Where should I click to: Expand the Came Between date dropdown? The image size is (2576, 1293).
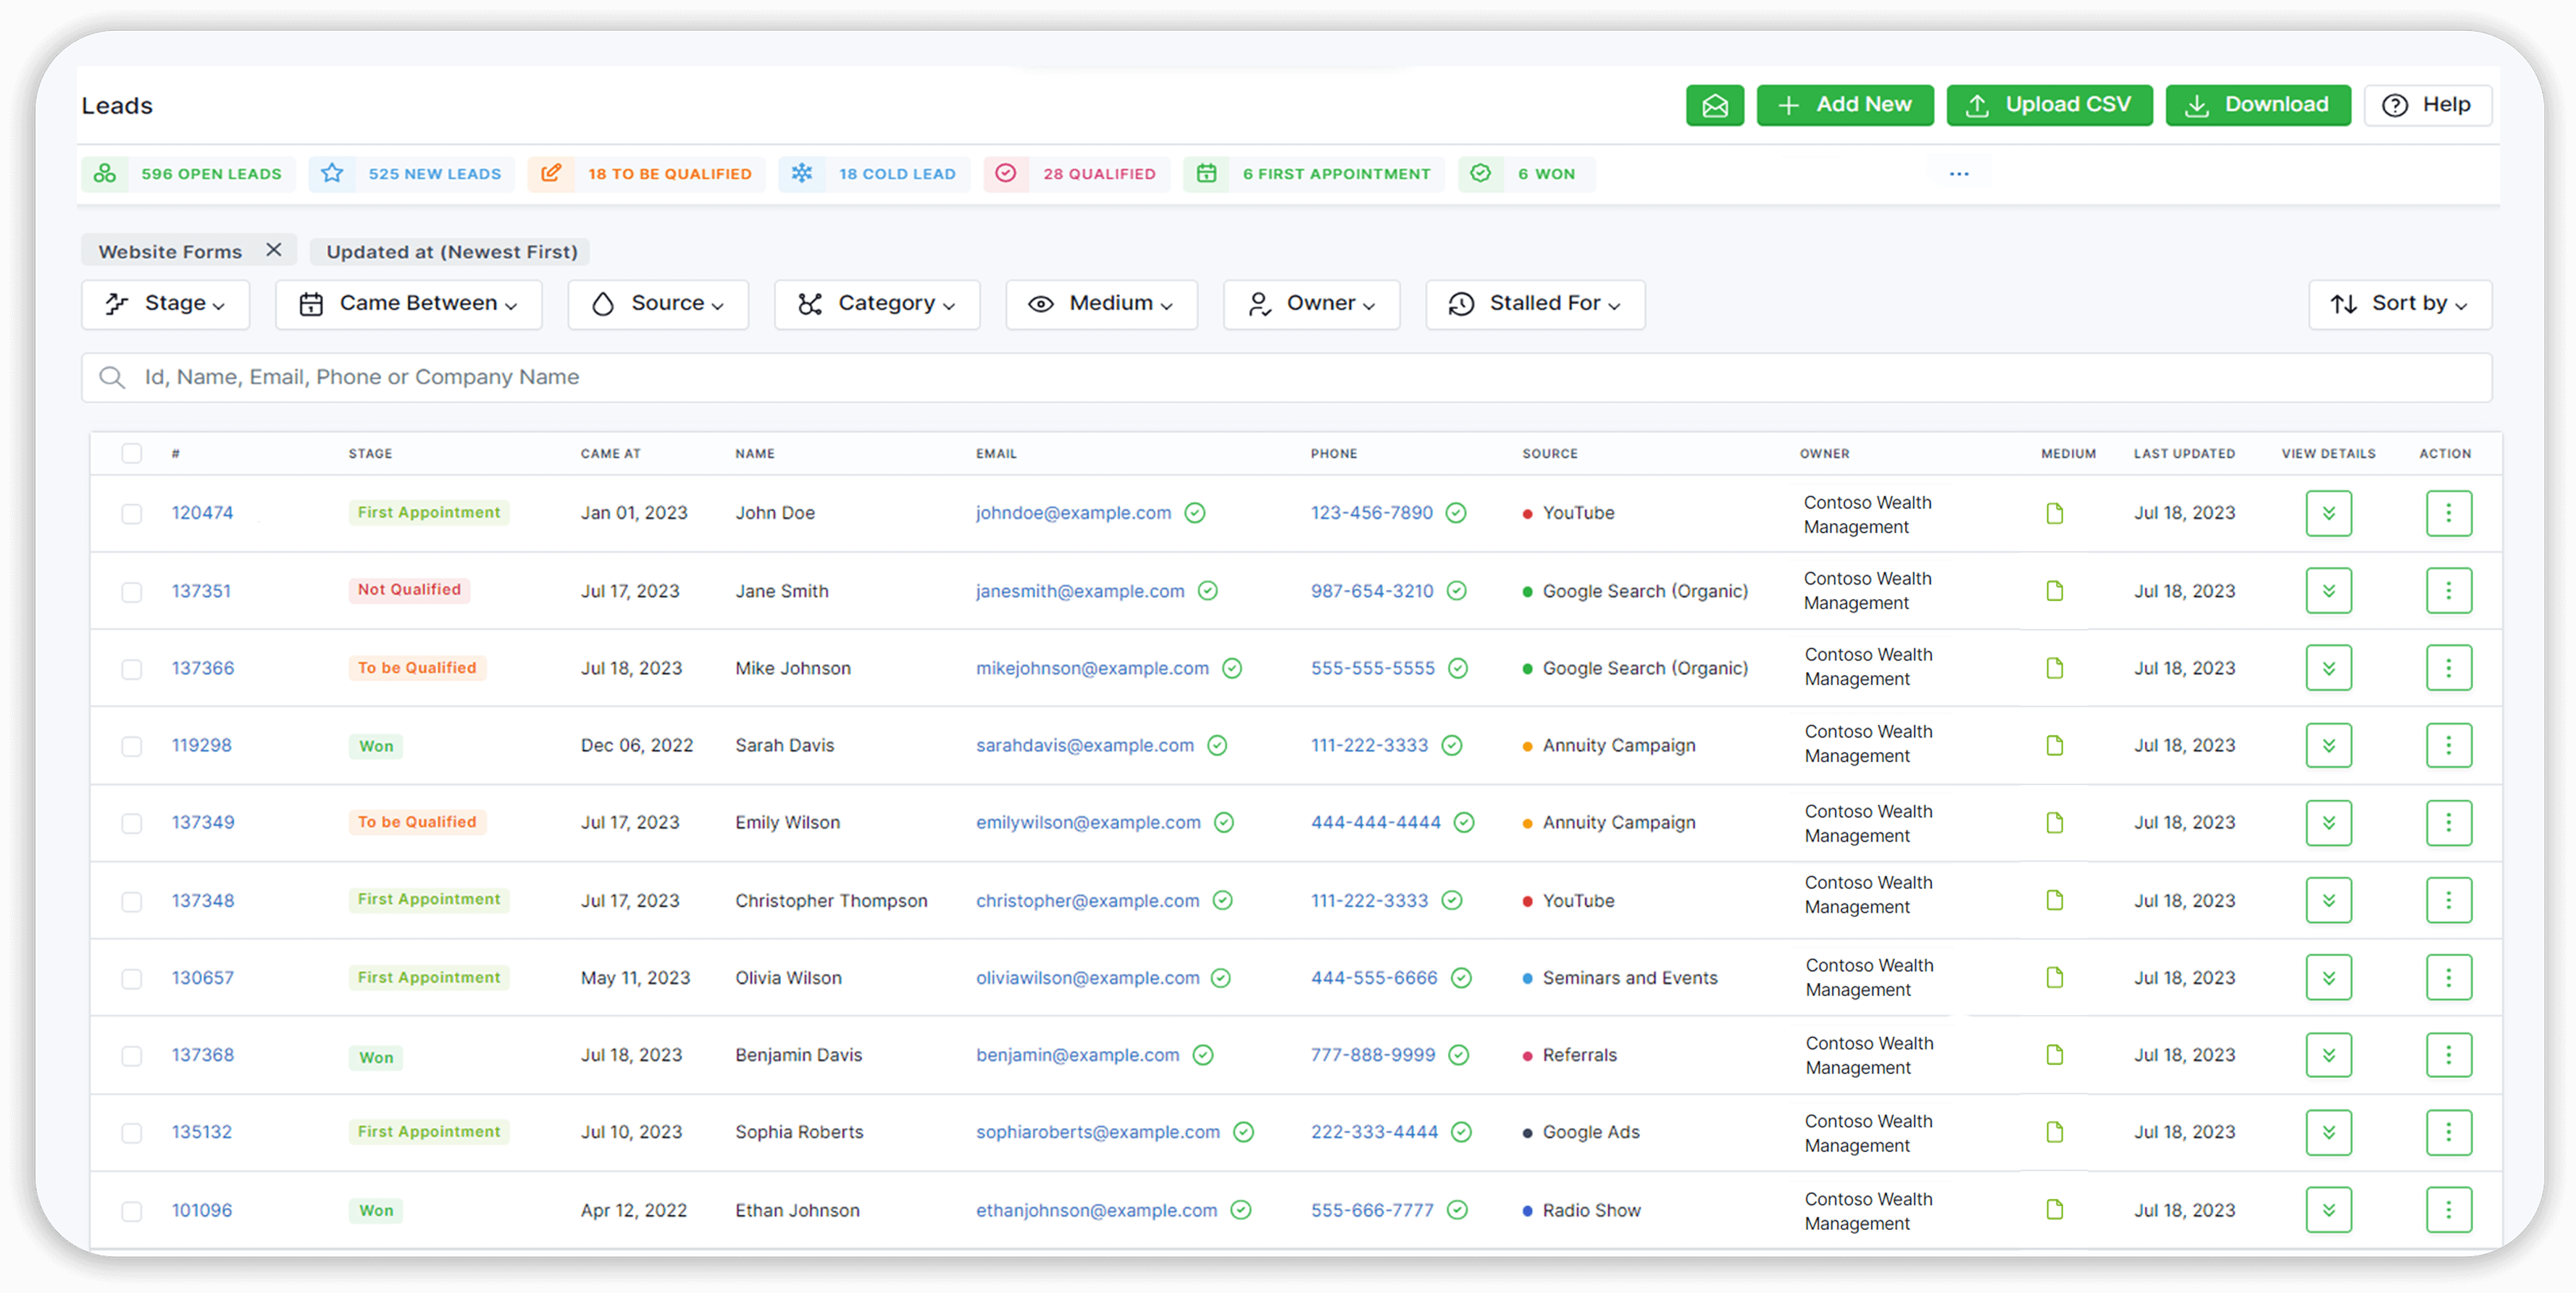click(409, 304)
